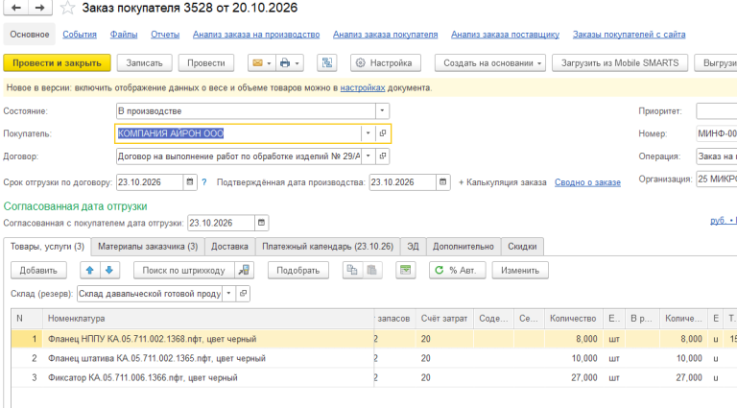Click the Изменить button
737x408 pixels.
pos(520,271)
